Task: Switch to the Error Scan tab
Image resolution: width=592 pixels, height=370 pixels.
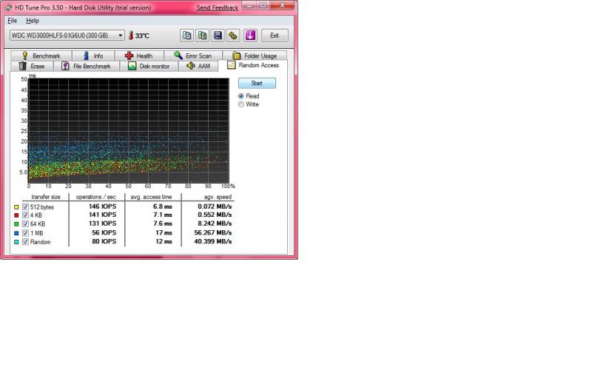Action: (x=193, y=55)
